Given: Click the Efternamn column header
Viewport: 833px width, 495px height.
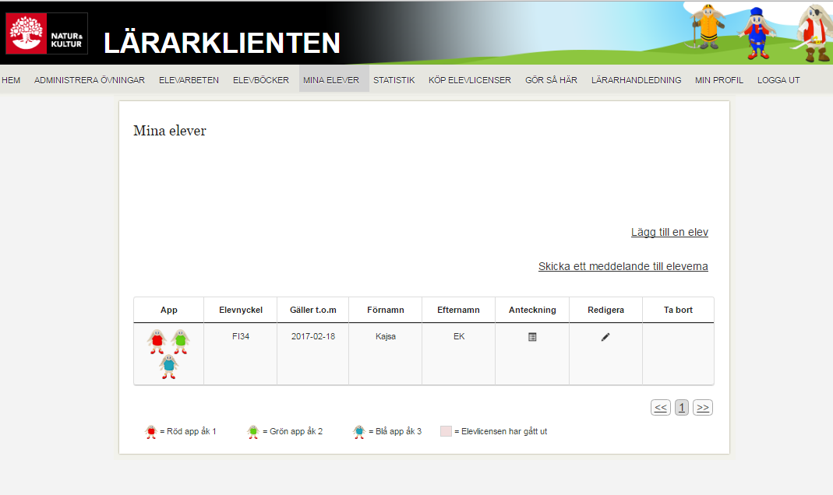Looking at the screenshot, I should click(x=458, y=310).
